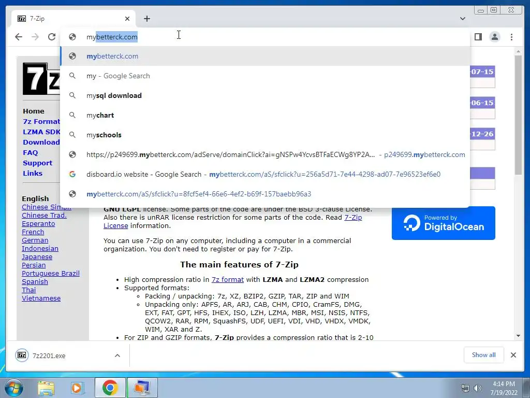Reload the page with refresh icon
This screenshot has height=398, width=530.
(x=52, y=37)
